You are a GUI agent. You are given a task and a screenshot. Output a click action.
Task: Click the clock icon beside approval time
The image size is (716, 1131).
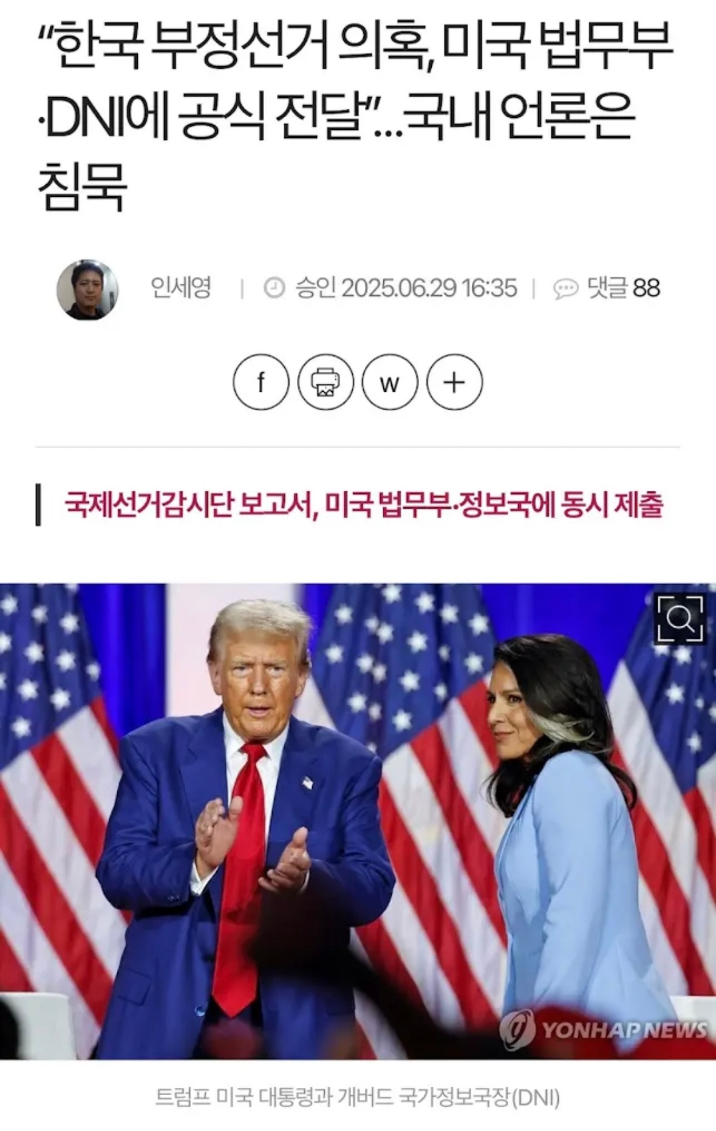(274, 288)
